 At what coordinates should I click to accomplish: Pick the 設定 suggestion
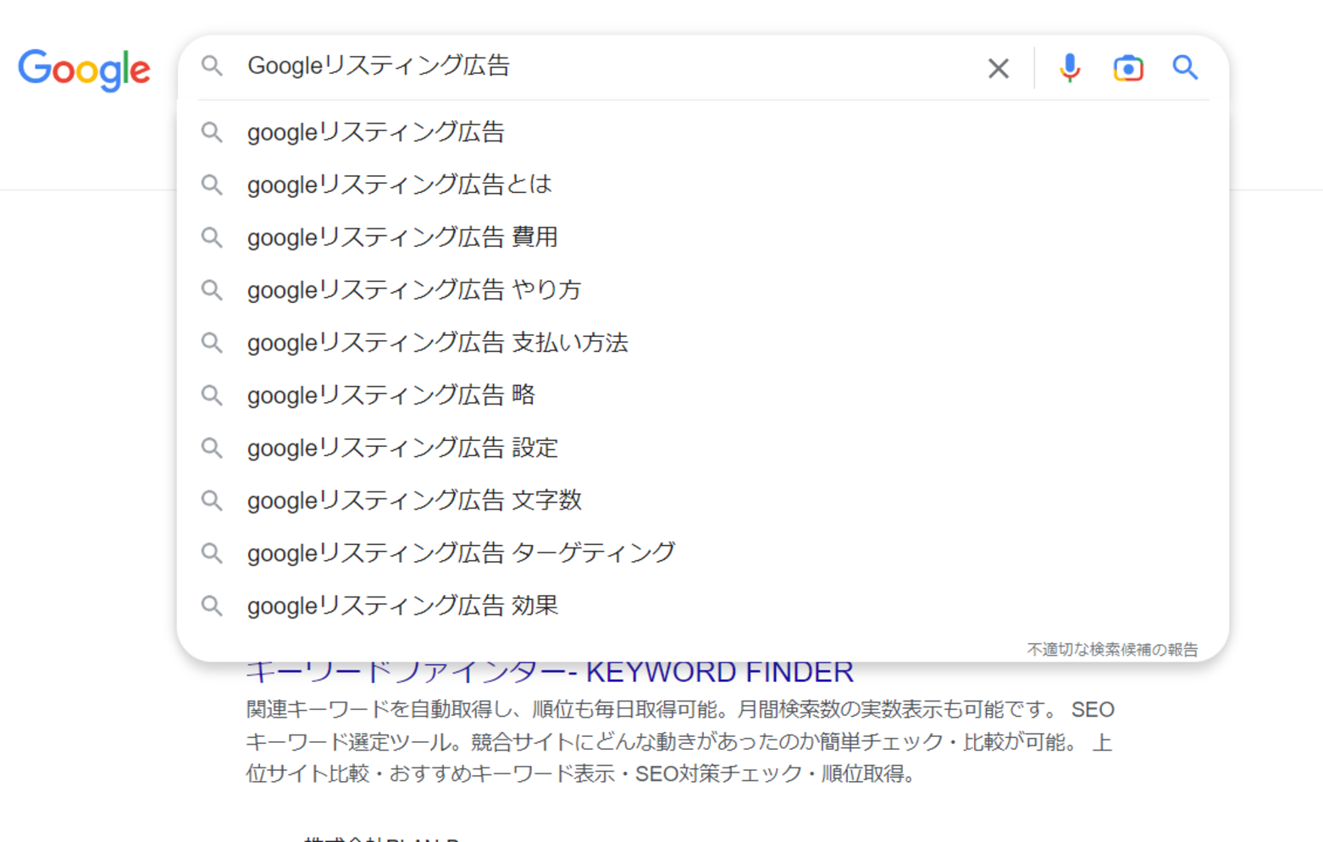pyautogui.click(x=402, y=448)
